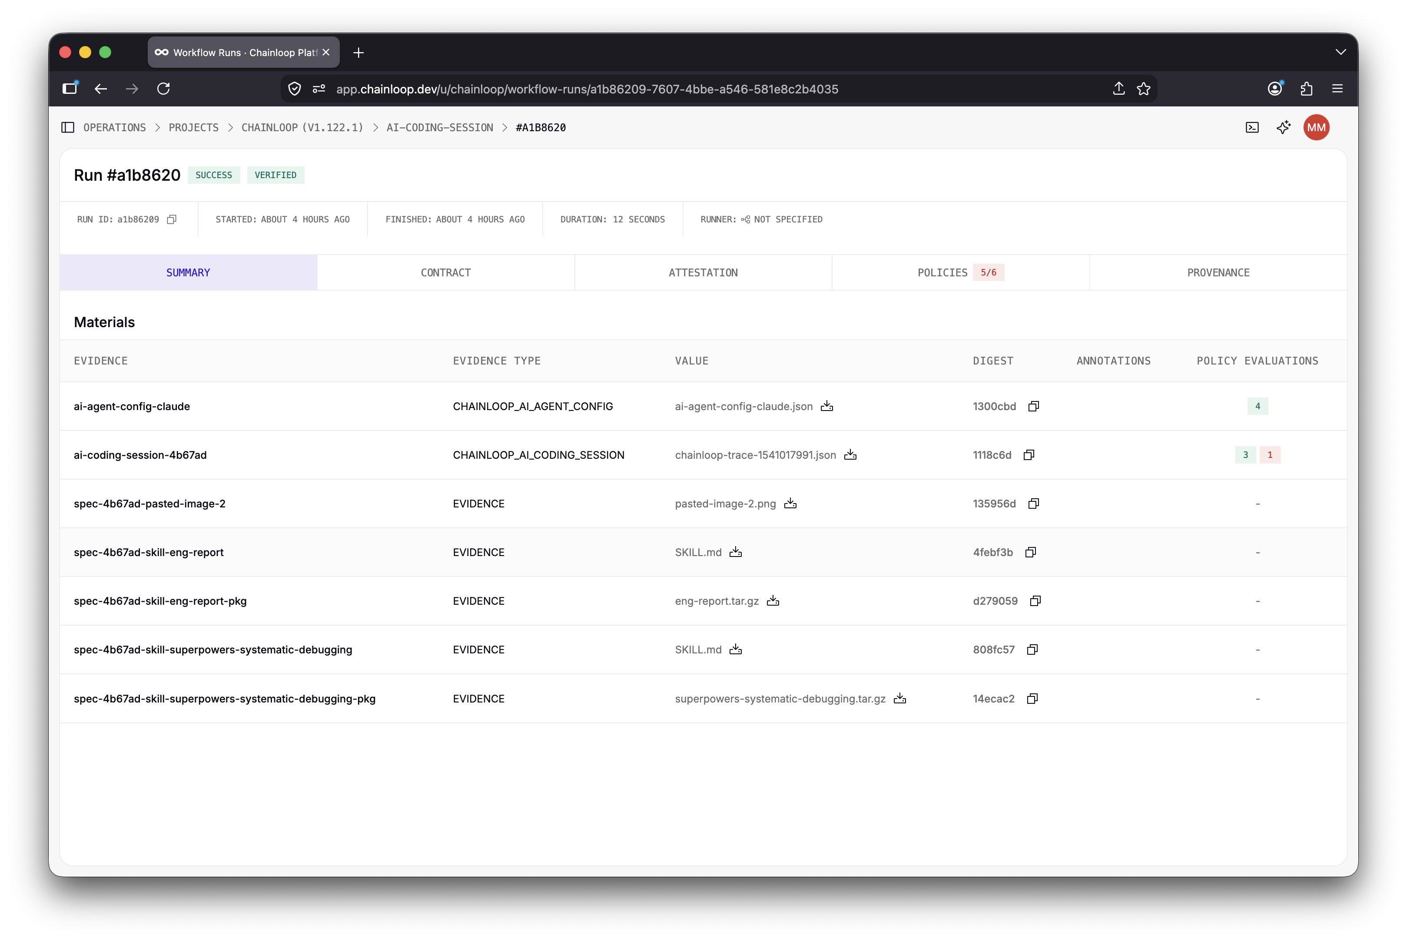
Task: Close the Workflow Runs browser tab
Action: click(325, 53)
